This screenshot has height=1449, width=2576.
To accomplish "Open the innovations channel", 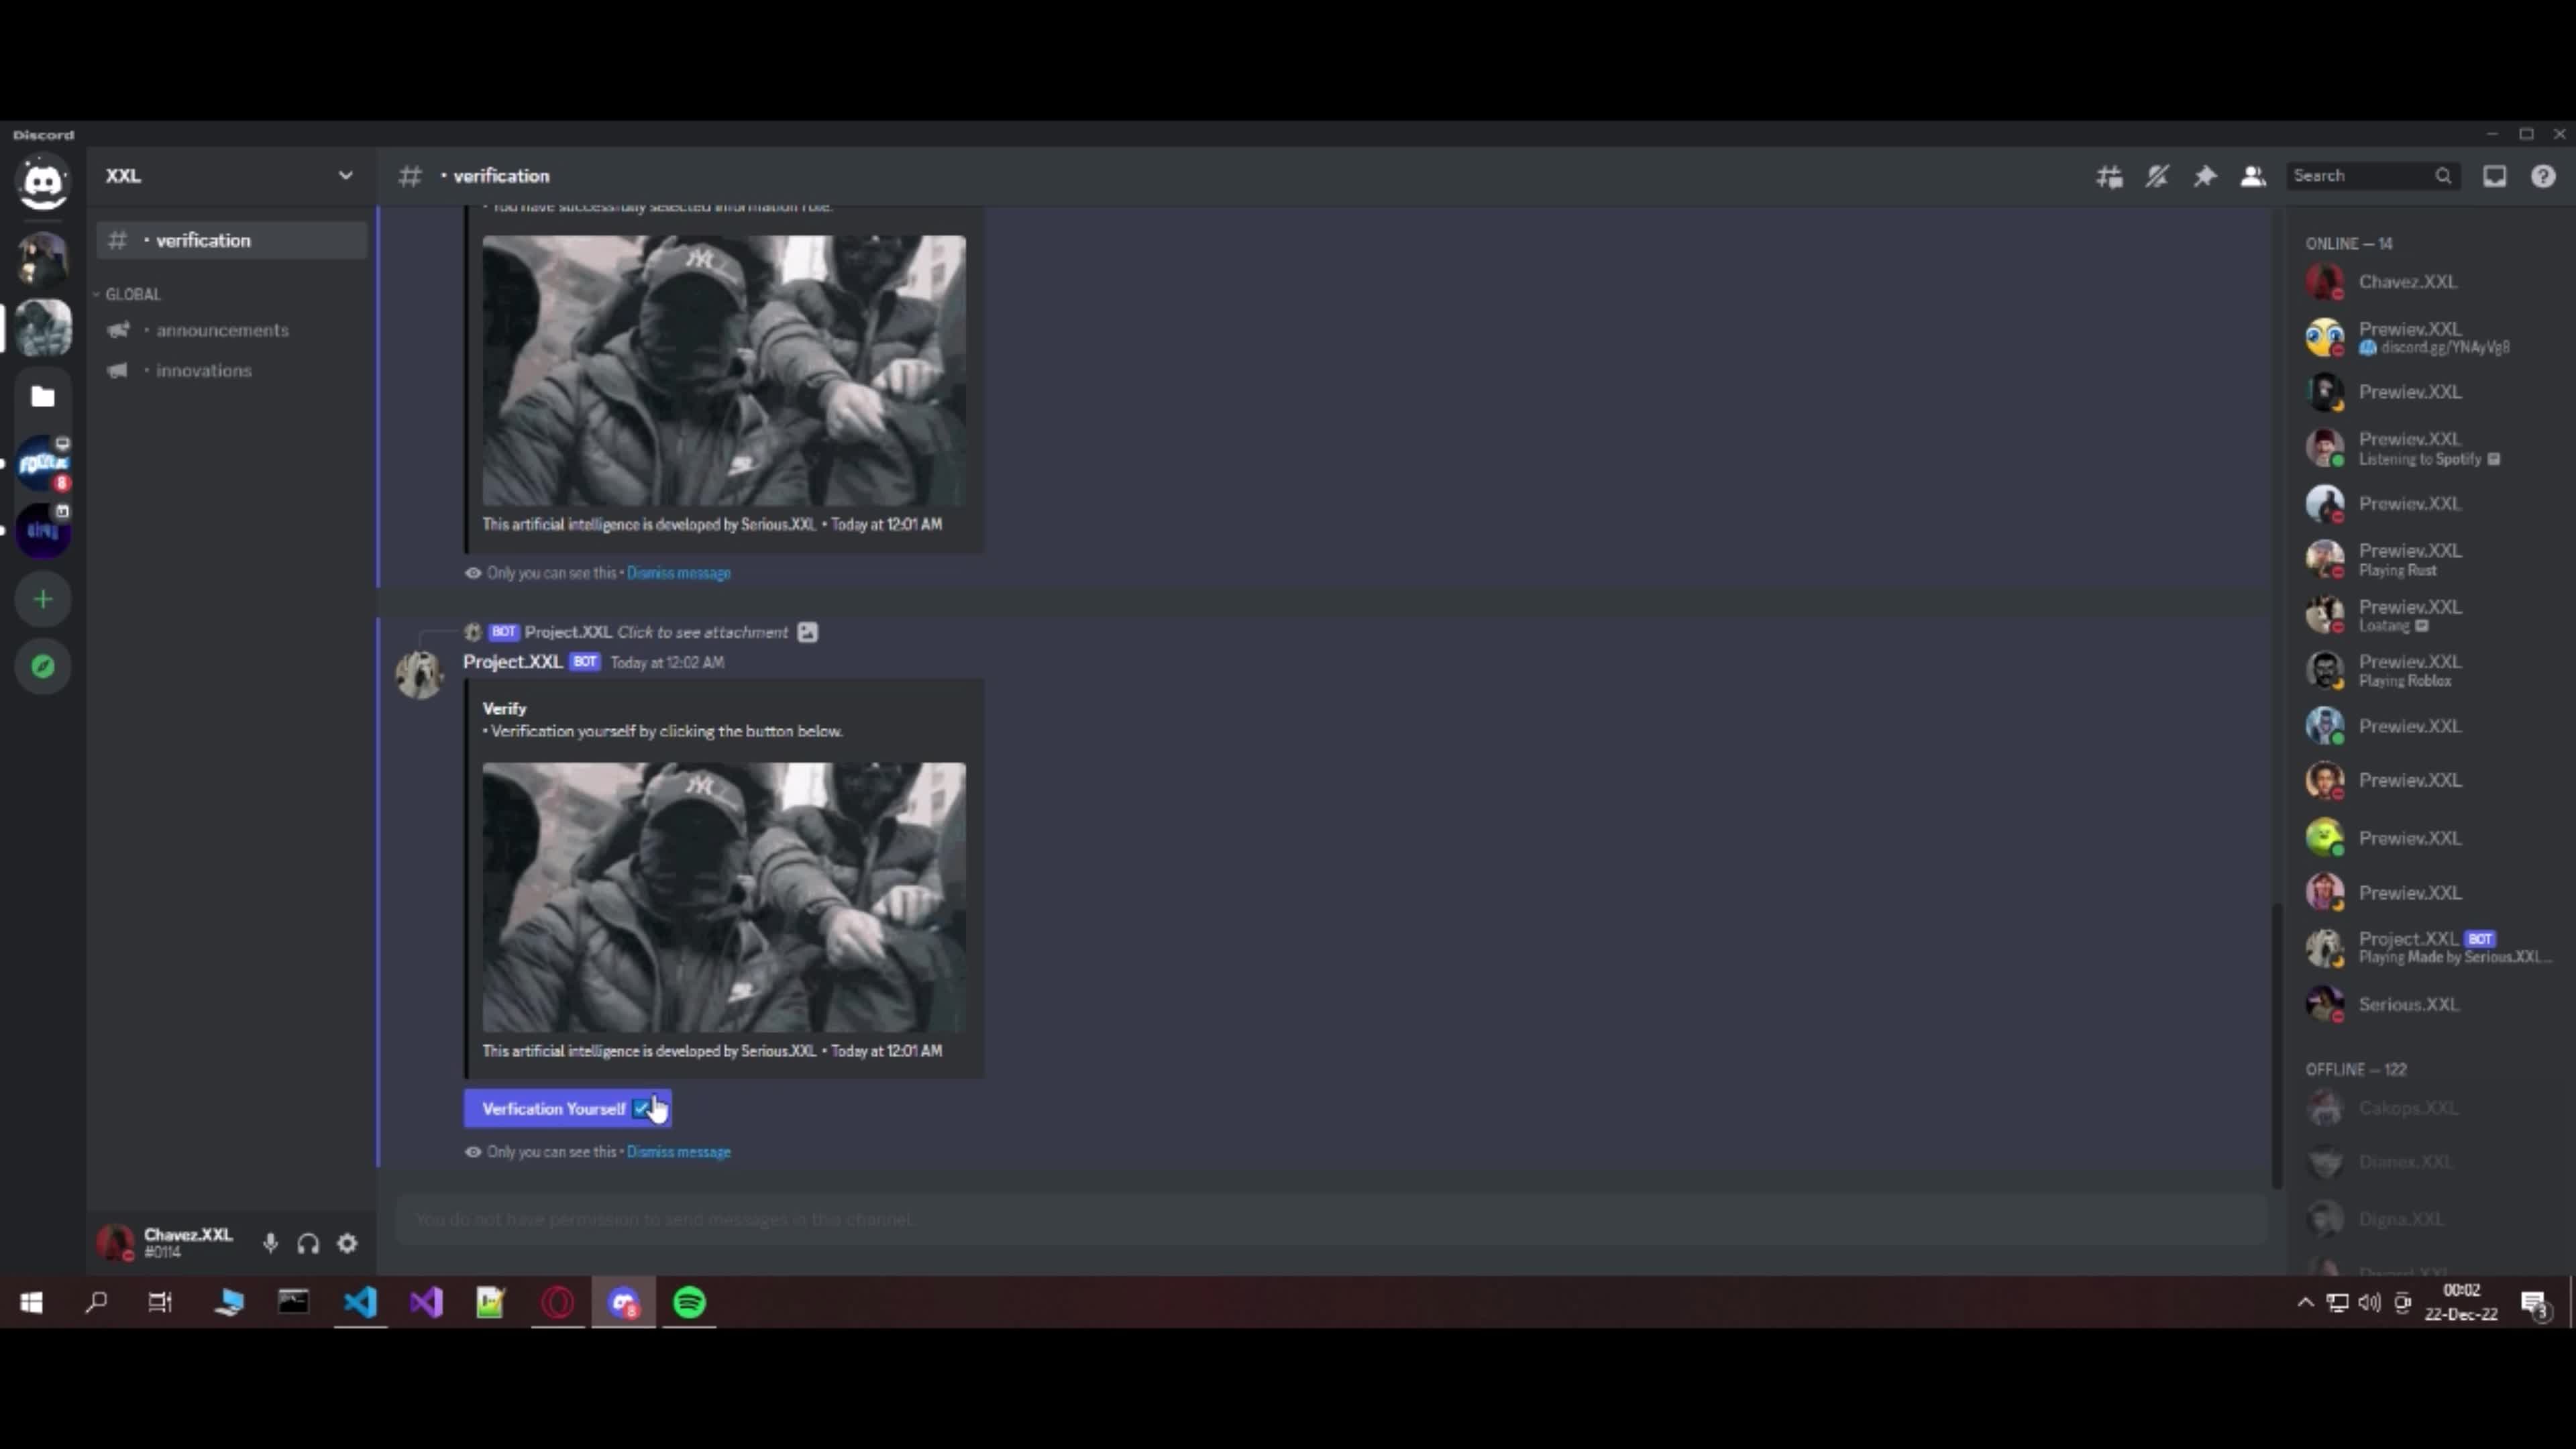I will 203,370.
